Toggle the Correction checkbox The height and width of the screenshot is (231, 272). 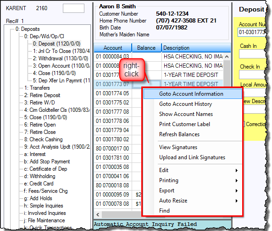pos(244,124)
